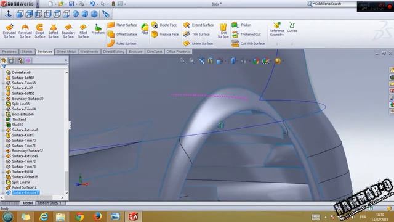Image resolution: width=394 pixels, height=222 pixels.
Task: Click the Ruled Surface tool
Action: 122,44
